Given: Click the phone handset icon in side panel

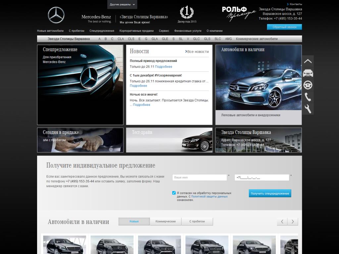Looking at the screenshot, I should pyautogui.click(x=308, y=97).
